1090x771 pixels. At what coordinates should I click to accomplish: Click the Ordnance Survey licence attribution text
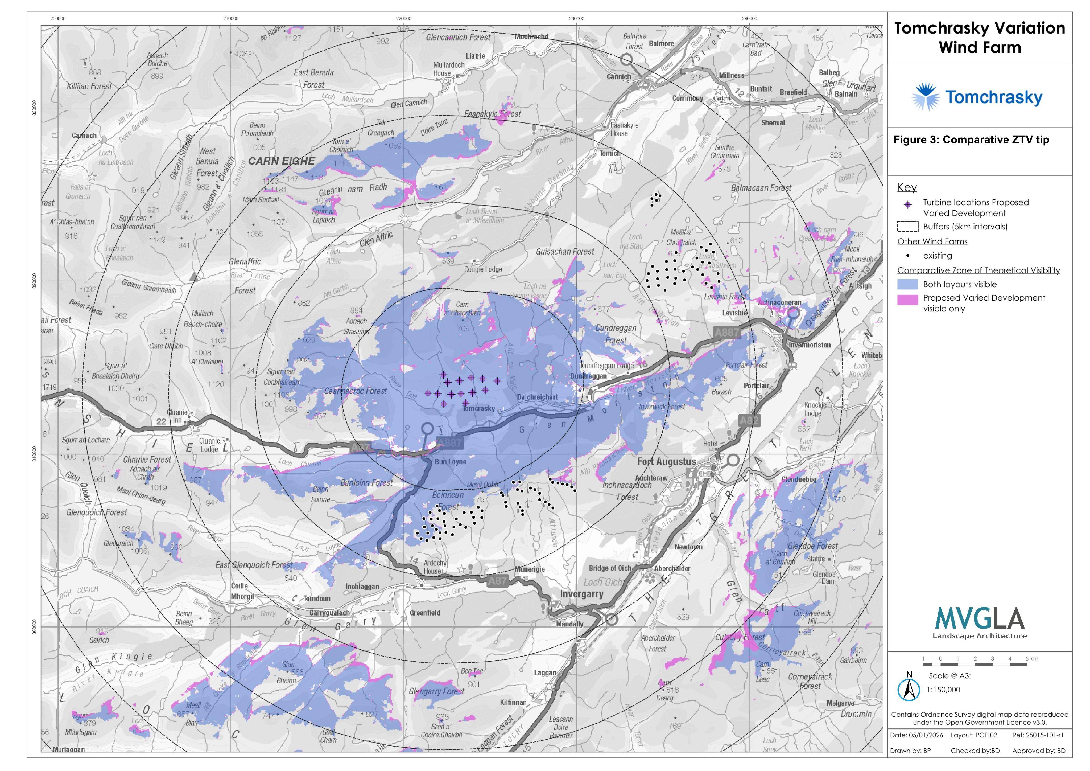coord(980,718)
